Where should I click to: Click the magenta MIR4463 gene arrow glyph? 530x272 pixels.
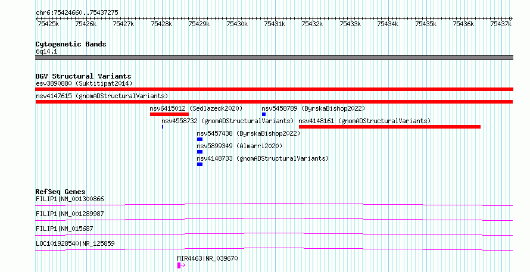tap(181, 265)
